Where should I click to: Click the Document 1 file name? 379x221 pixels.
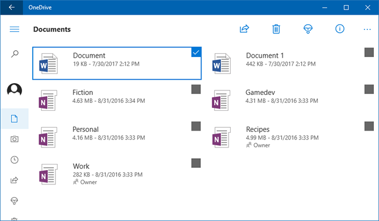coord(265,55)
